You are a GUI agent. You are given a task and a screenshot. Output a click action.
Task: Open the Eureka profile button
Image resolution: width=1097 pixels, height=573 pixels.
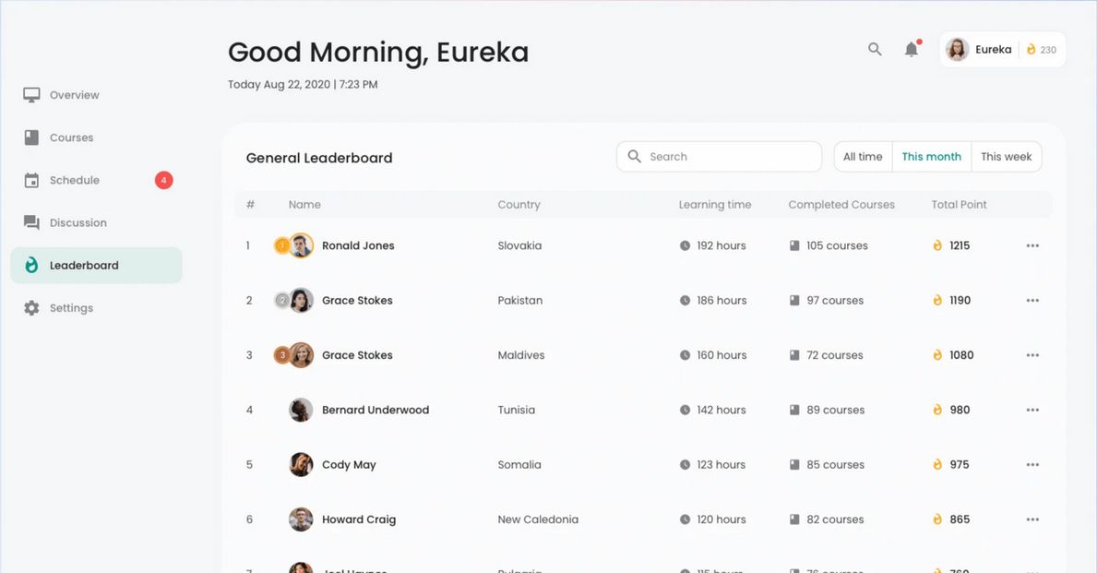pyautogui.click(x=1002, y=50)
